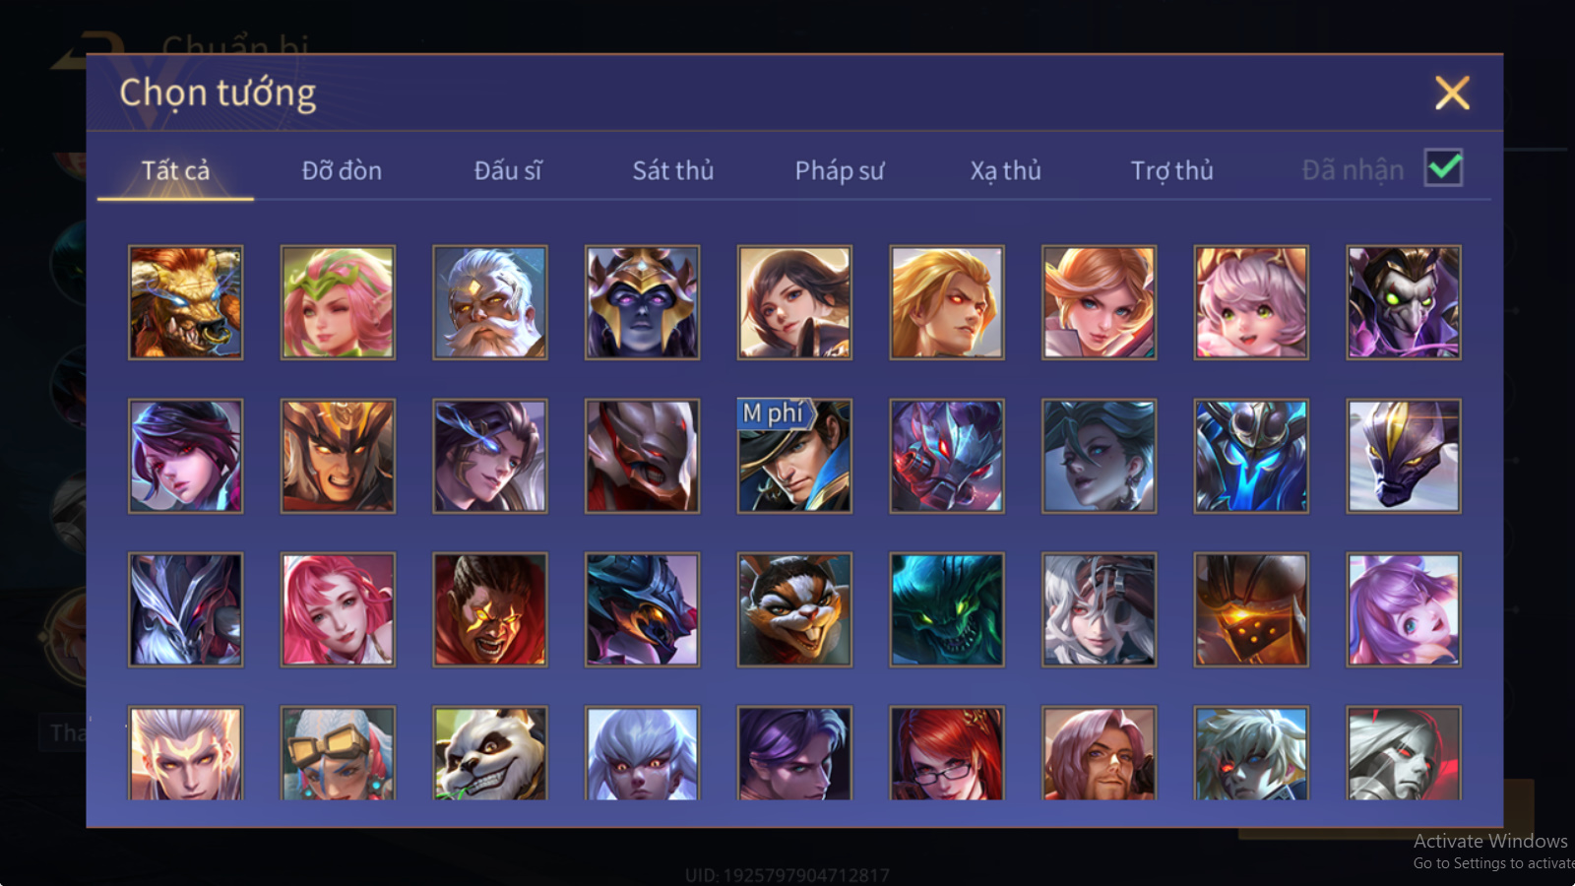
Task: Select the panda hero portrait
Action: 490,753
